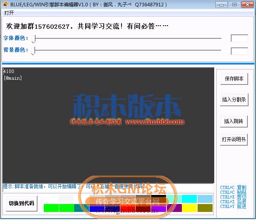The height and width of the screenshot is (221, 256).
Task: Click the 插入跳转 button
Action: point(234,121)
